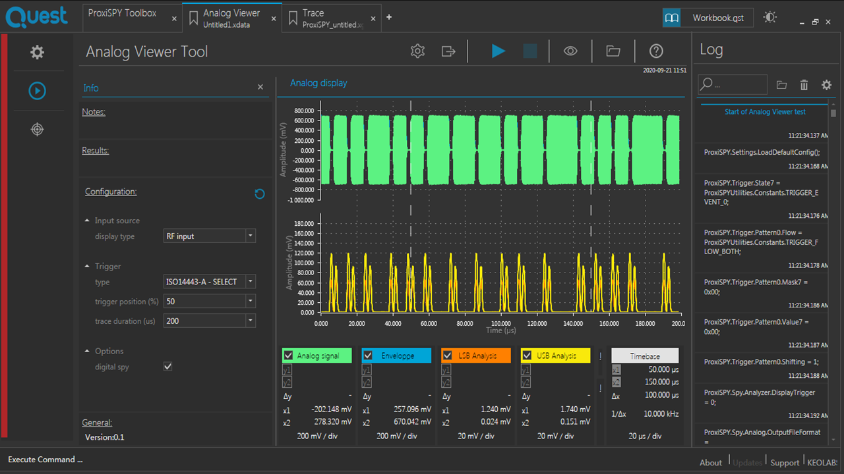Open log folder icon in Log panel
Image resolution: width=844 pixels, height=474 pixels.
pyautogui.click(x=782, y=85)
